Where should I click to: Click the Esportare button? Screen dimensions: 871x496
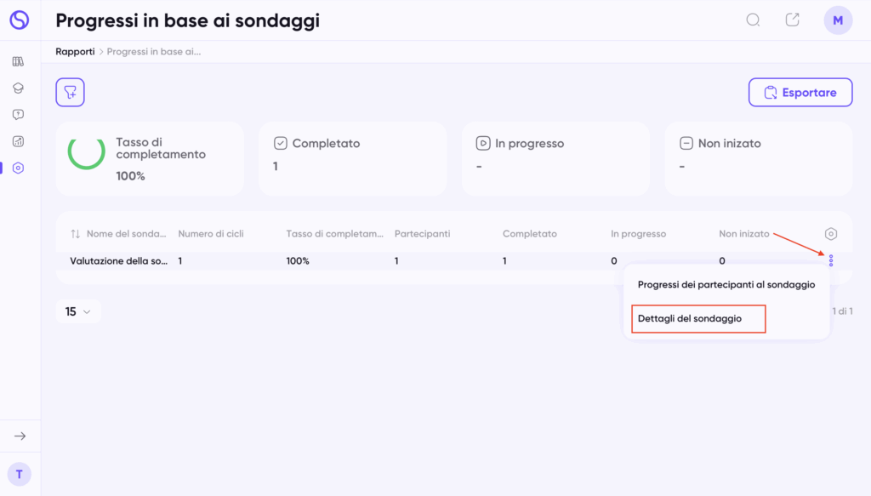point(800,92)
